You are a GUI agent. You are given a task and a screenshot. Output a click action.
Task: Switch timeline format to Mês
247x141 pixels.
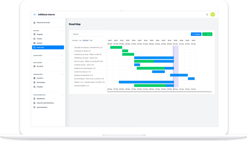pyautogui.click(x=91, y=40)
